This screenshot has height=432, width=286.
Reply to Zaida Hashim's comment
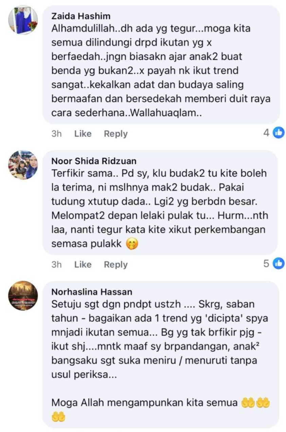(116, 134)
